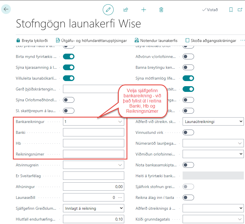This screenshot has height=224, width=245.
Task: Open Notendur launakerfis action
Action: click(x=156, y=41)
